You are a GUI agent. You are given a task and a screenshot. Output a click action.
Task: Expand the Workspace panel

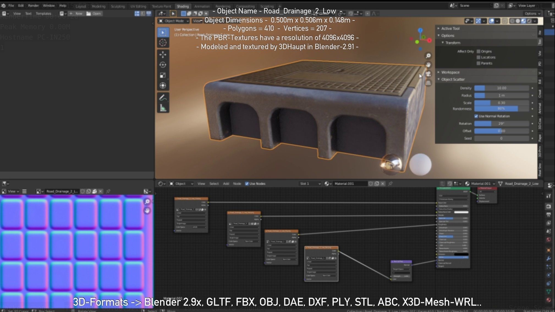[x=450, y=72]
